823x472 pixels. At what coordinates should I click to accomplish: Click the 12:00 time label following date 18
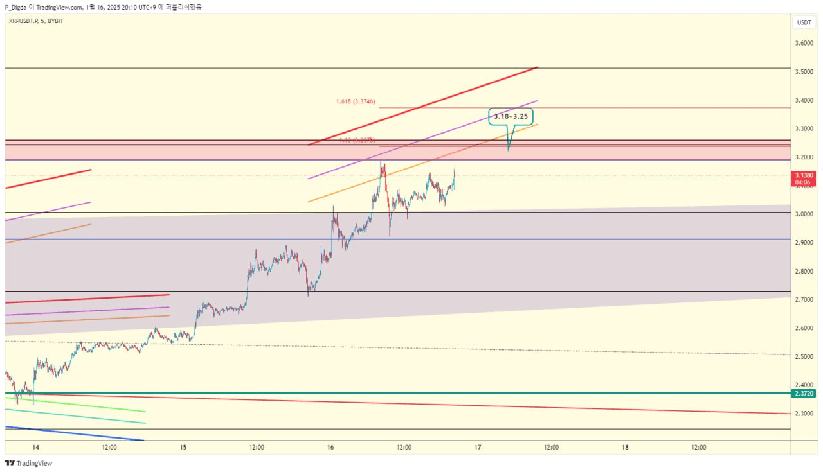click(x=699, y=447)
